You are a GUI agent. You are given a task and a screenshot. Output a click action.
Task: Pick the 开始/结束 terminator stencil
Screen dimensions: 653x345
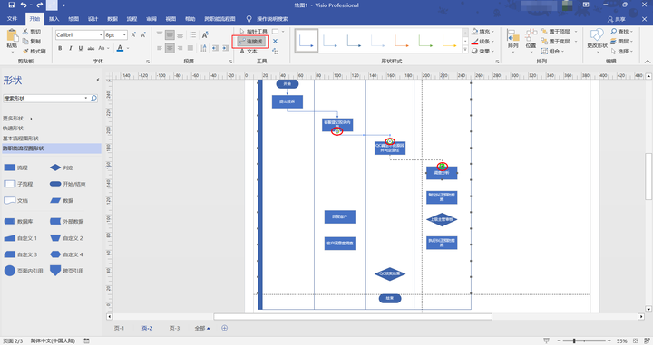(x=67, y=184)
